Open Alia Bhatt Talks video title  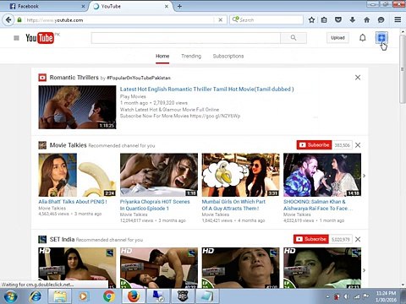[x=73, y=202]
